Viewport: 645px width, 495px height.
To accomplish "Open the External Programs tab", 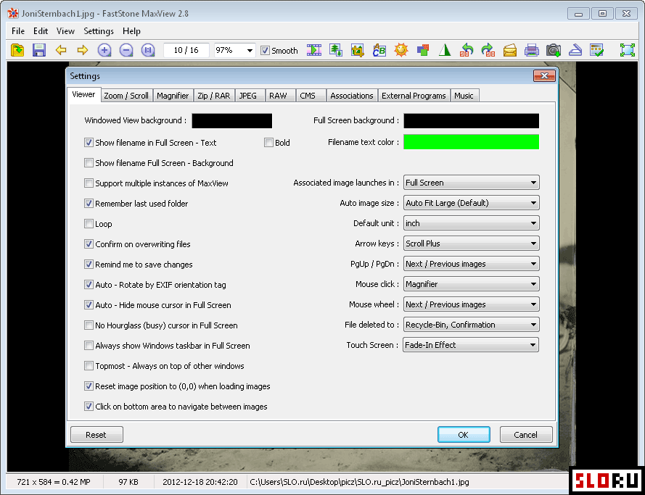I will [x=414, y=96].
